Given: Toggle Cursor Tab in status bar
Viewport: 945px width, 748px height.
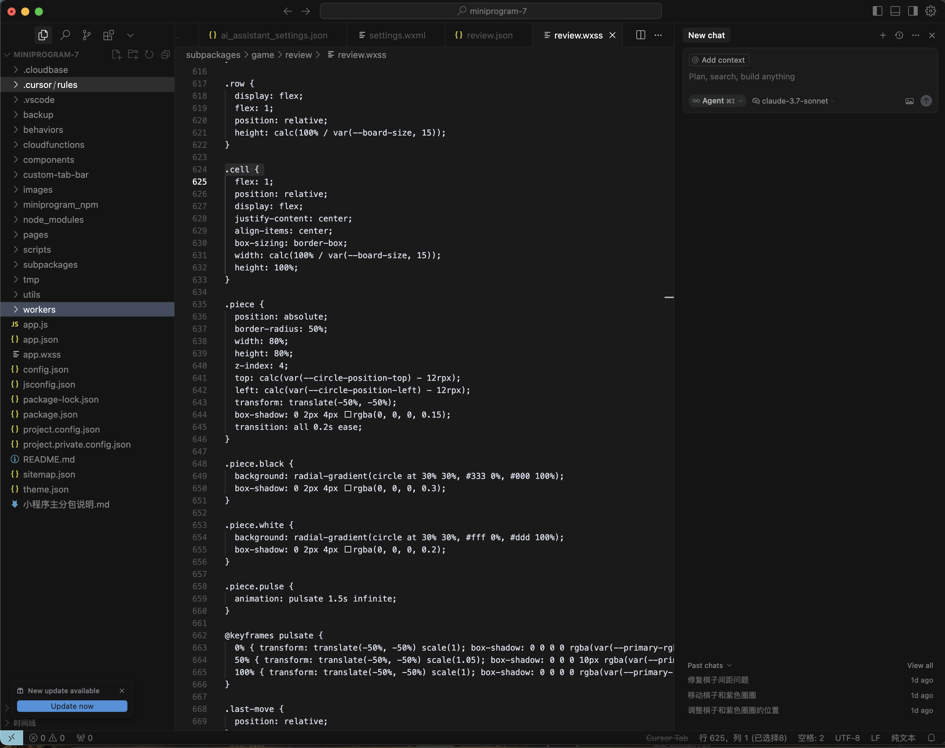Looking at the screenshot, I should pos(667,738).
